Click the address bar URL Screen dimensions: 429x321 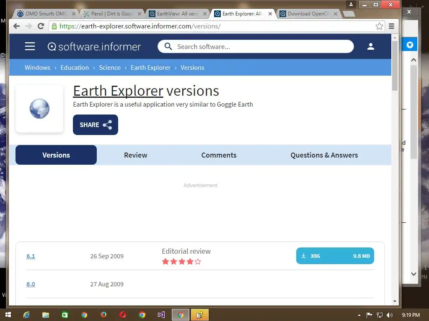point(140,26)
